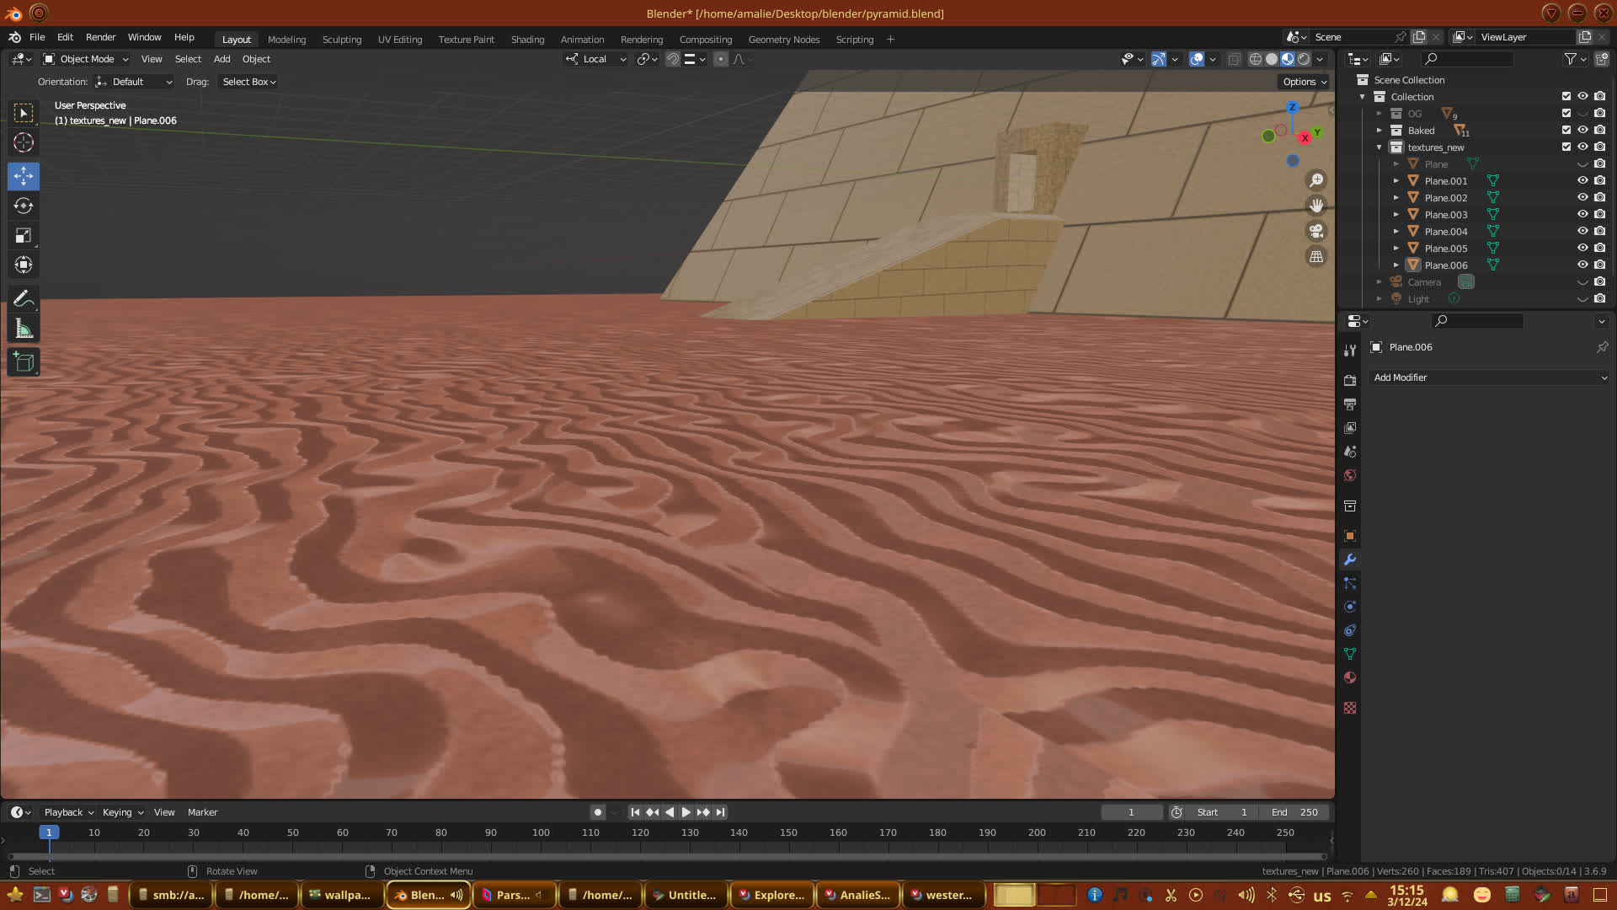Toggle camera view in viewport
This screenshot has width=1617, height=910.
[x=1315, y=231]
